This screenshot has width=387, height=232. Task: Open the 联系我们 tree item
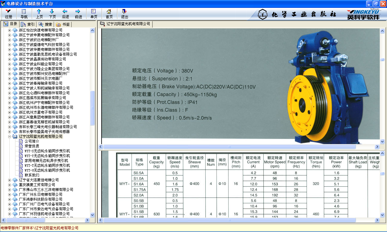point(32,175)
